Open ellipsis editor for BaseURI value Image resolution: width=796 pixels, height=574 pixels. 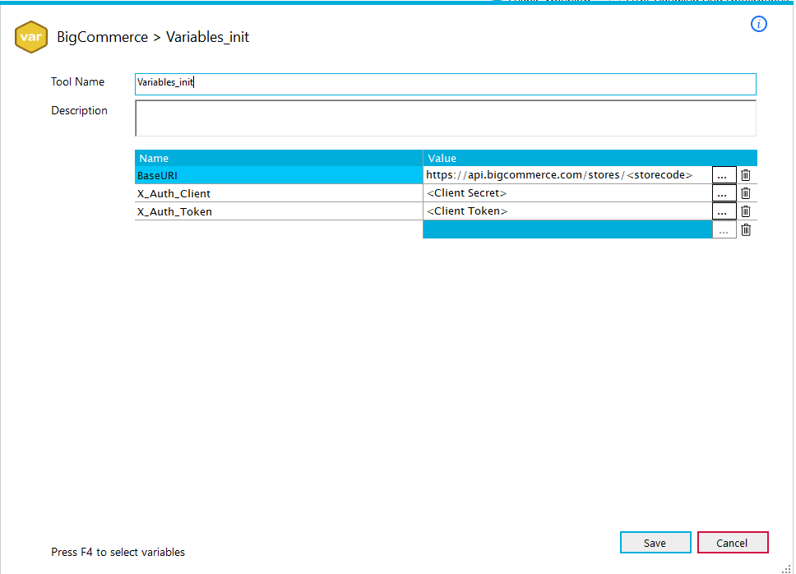click(724, 175)
